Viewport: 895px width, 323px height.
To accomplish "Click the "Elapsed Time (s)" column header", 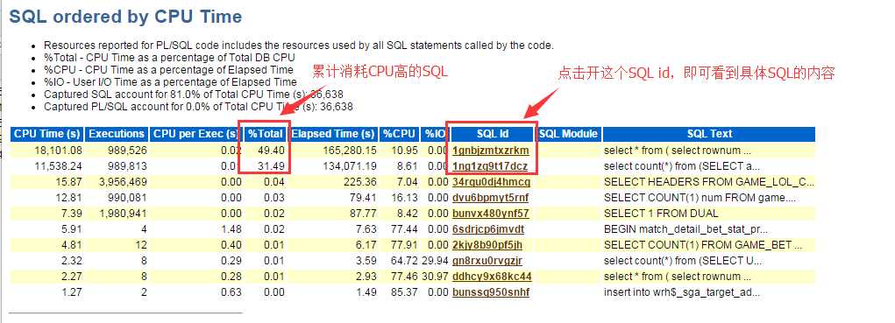I will tap(333, 134).
